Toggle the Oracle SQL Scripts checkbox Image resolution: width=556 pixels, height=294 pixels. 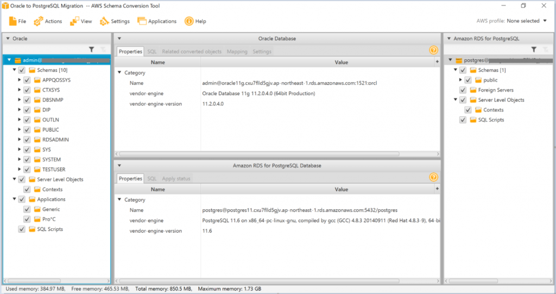22,229
